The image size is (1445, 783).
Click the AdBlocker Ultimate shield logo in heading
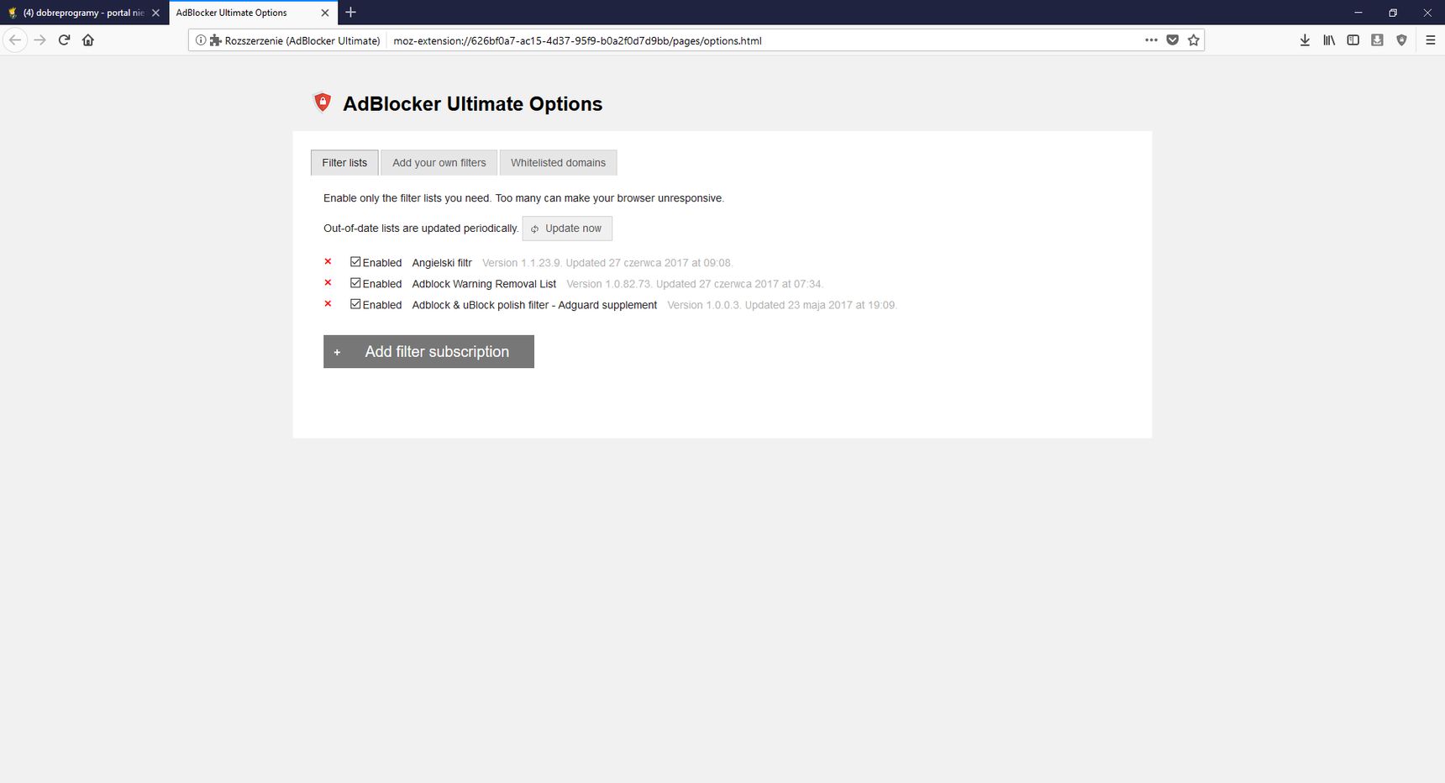[323, 102]
